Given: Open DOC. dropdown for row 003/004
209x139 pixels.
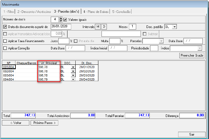Looking at the screenshot, I should pos(73,75).
